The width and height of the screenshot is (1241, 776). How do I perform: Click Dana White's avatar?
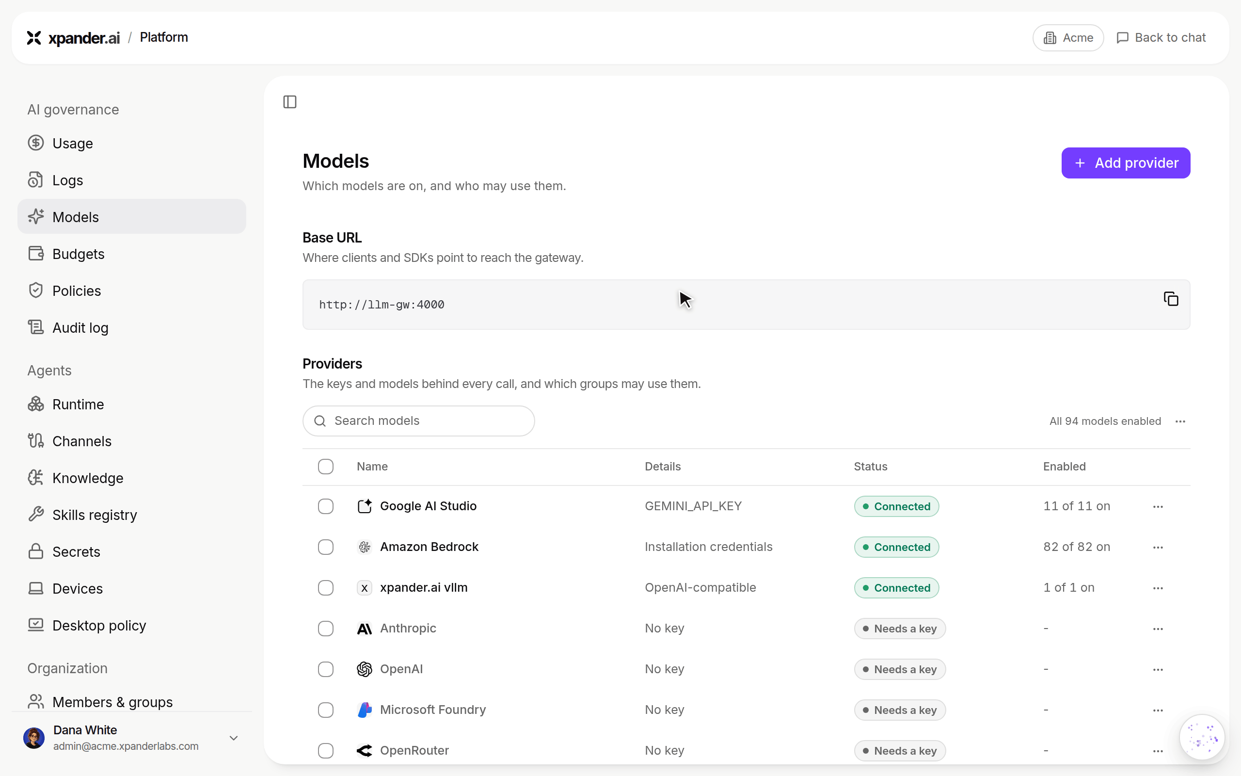34,738
